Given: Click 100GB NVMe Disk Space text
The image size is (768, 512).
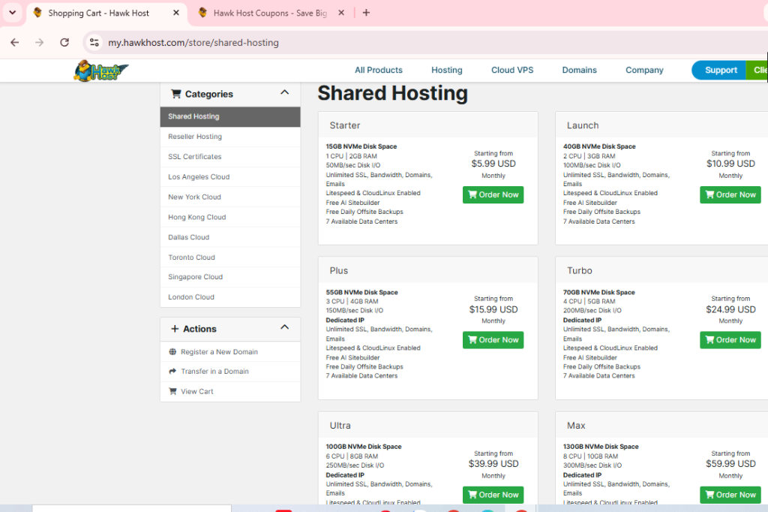Looking at the screenshot, I should click(x=364, y=447).
